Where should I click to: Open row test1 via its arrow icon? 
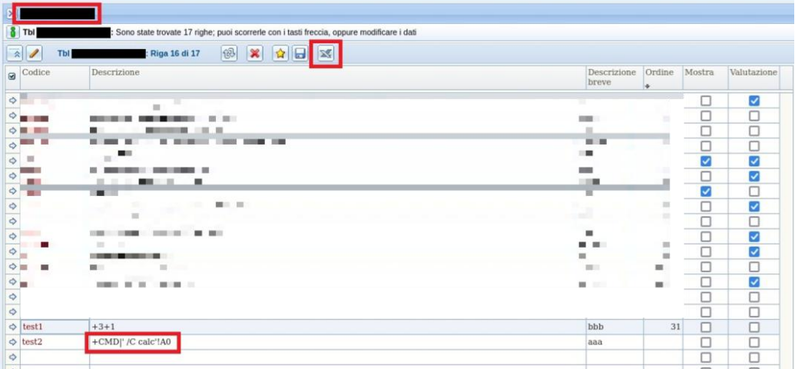[13, 327]
